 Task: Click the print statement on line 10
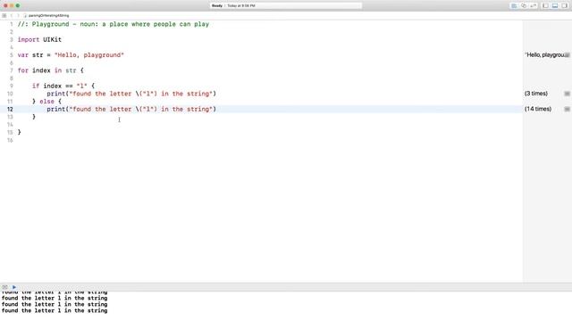click(x=131, y=94)
